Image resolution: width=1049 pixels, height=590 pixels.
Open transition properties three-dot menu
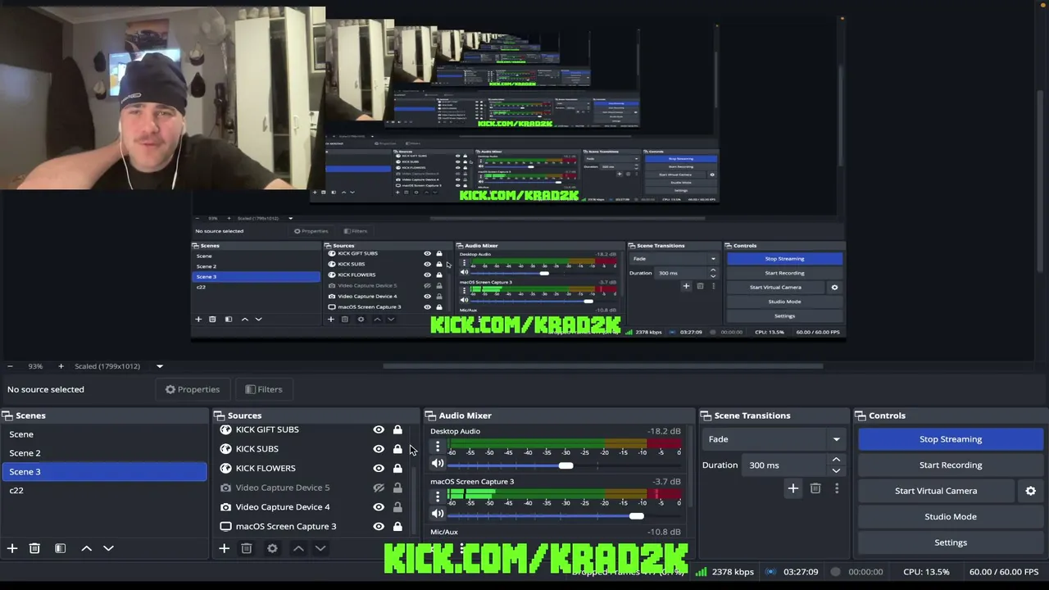click(x=836, y=488)
